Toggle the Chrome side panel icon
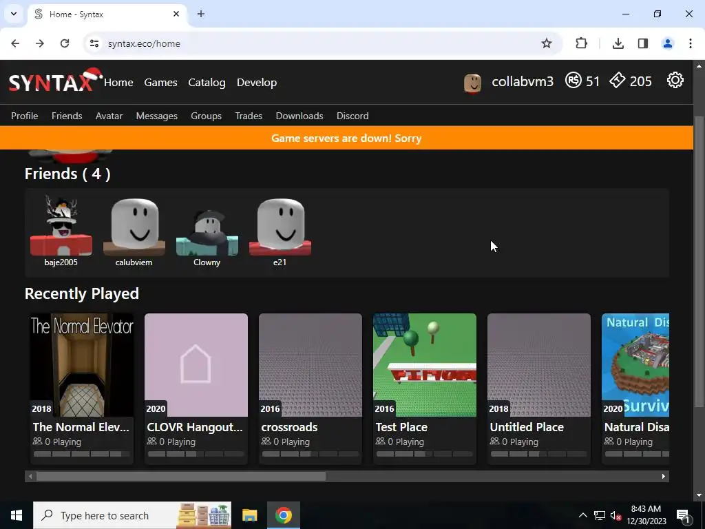 (x=643, y=43)
